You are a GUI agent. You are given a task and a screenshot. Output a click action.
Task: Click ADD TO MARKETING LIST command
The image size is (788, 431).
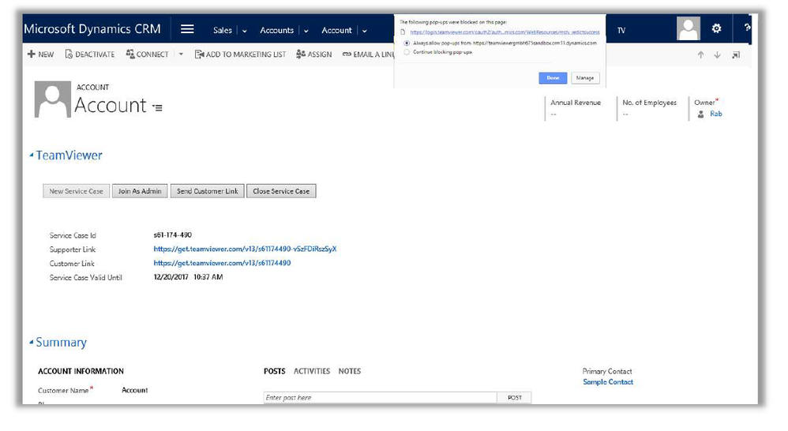point(240,54)
